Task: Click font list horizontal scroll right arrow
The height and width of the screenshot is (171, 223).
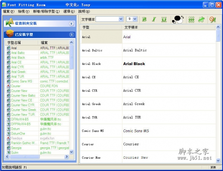Action: pyautogui.click(x=67, y=157)
